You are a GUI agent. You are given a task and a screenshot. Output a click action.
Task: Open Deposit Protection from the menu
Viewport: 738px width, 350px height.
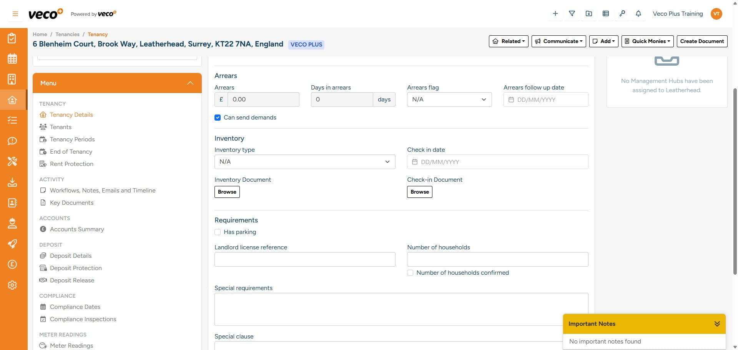[x=75, y=268]
